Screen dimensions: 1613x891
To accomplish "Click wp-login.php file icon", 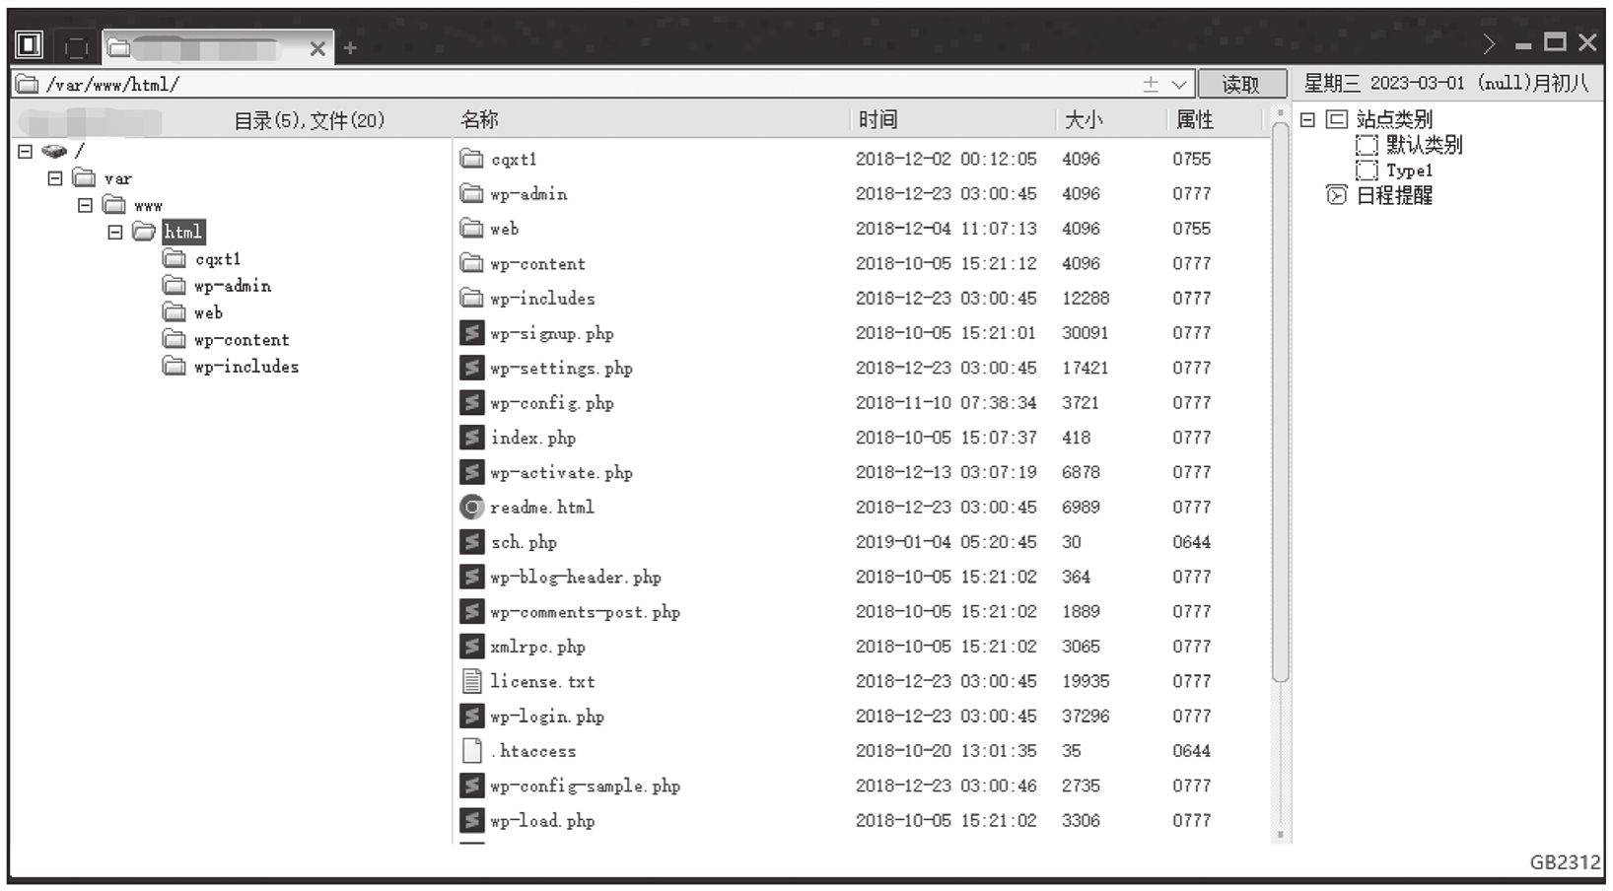I will (472, 716).
